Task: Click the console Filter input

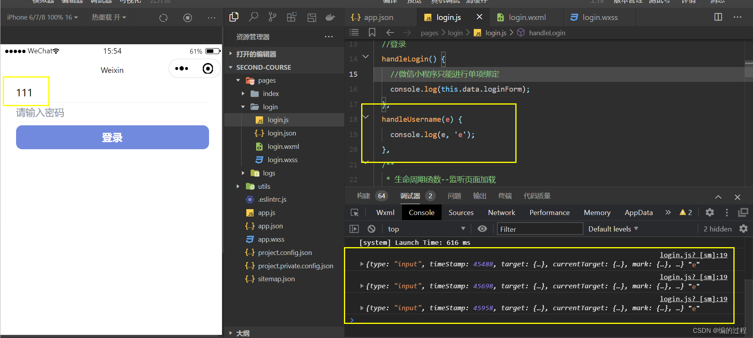Action: [540, 229]
